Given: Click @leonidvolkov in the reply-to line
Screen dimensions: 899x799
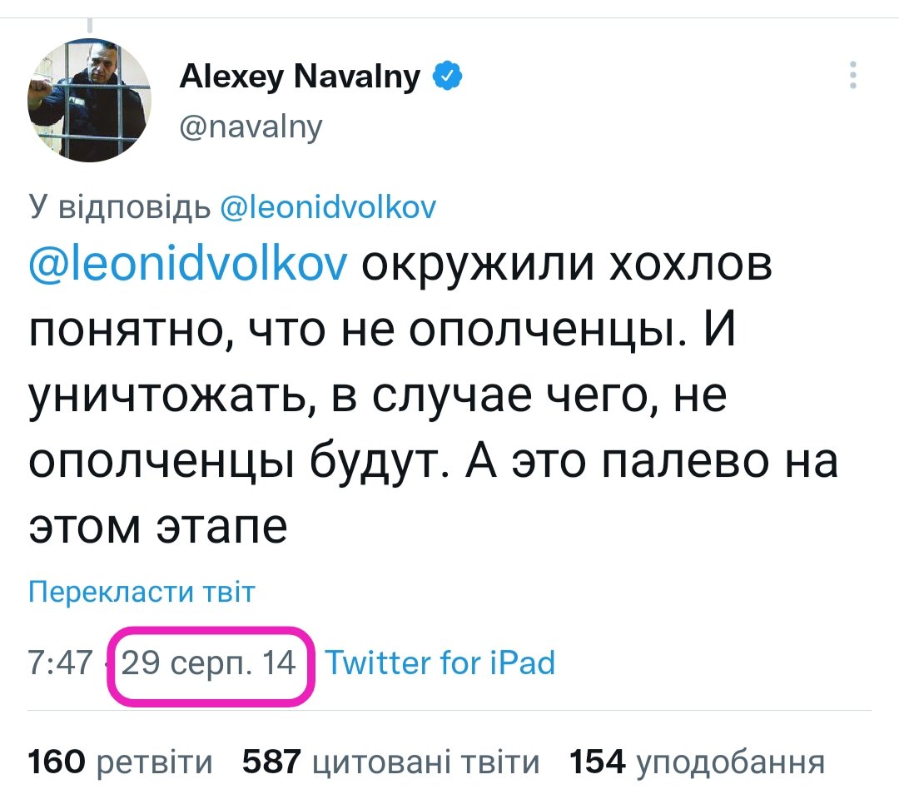Looking at the screenshot, I should tap(328, 207).
